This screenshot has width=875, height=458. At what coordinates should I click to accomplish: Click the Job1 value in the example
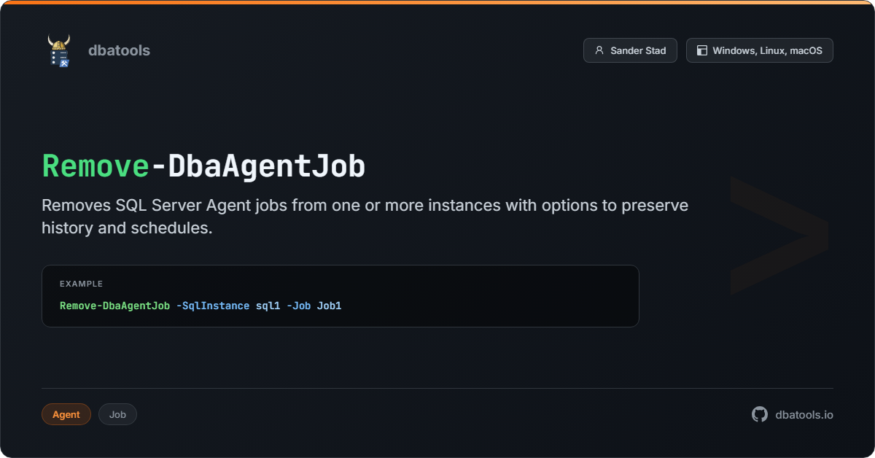(329, 306)
